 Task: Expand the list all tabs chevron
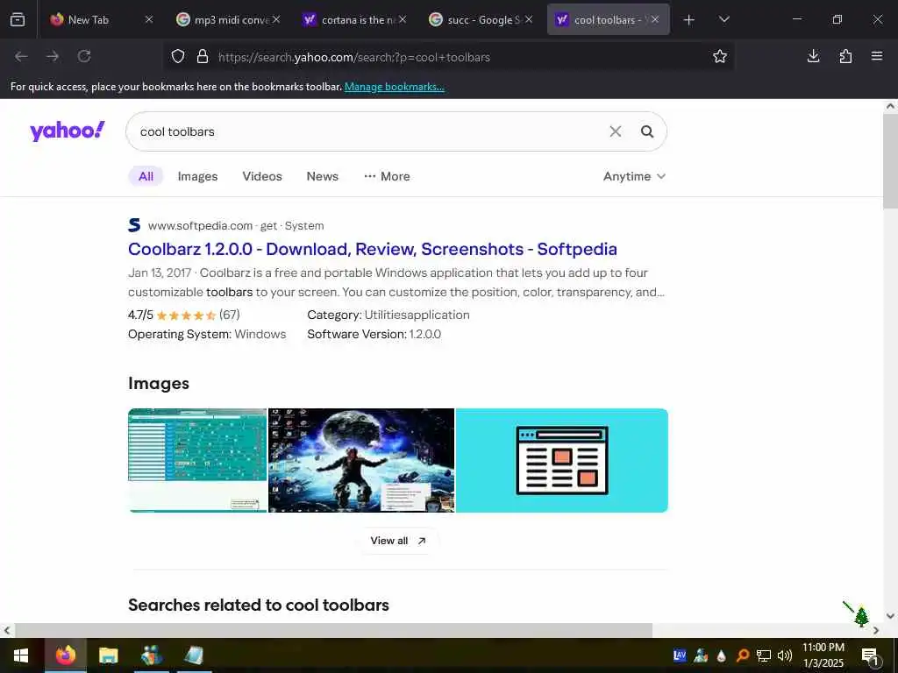tap(723, 19)
